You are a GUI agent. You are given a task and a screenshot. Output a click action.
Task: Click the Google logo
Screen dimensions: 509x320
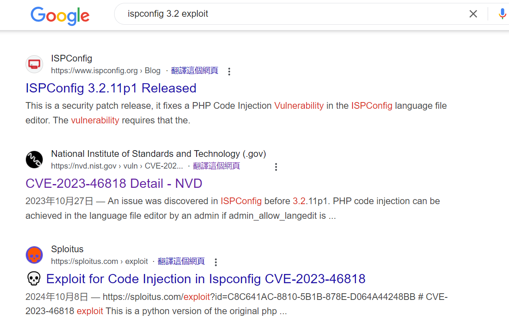click(x=60, y=16)
